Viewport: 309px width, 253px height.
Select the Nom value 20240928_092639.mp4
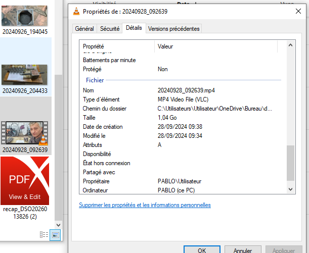186,90
